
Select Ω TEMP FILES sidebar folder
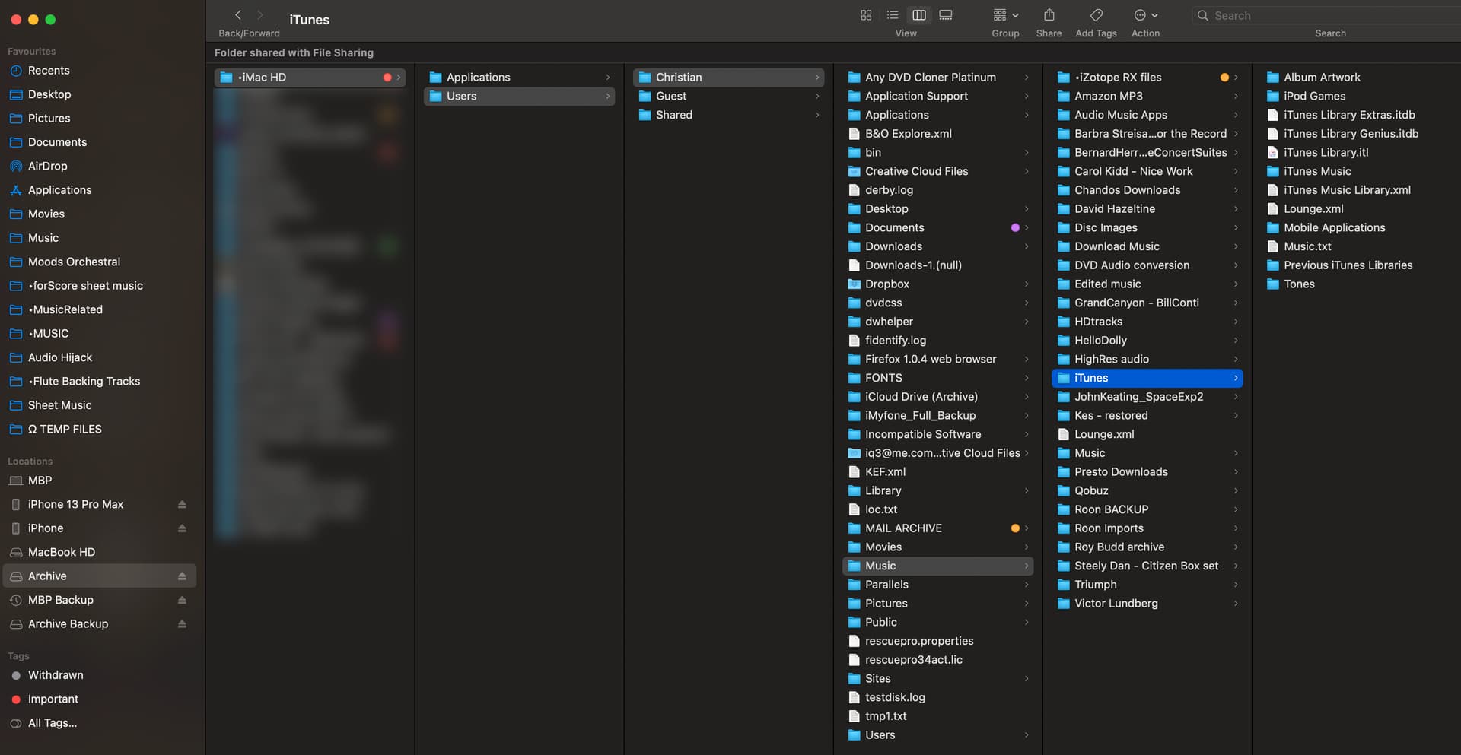point(65,429)
